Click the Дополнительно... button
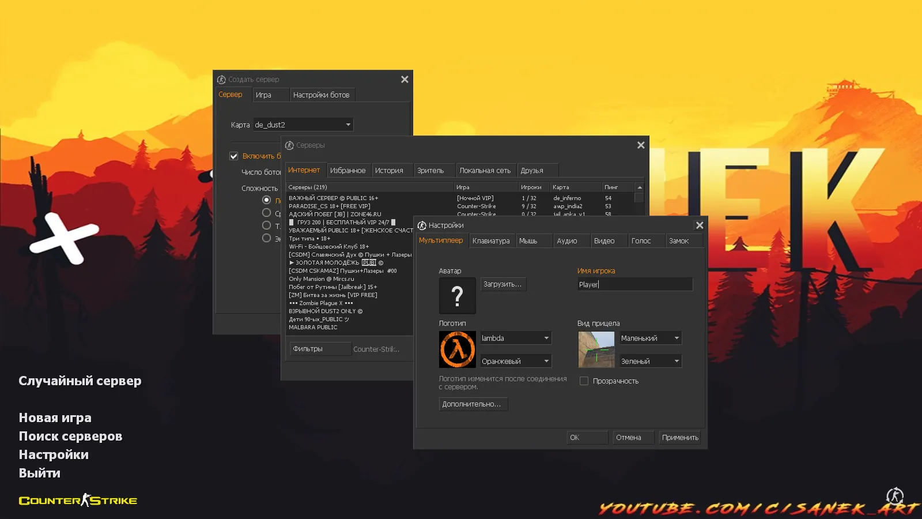The width and height of the screenshot is (922, 519). click(x=473, y=404)
